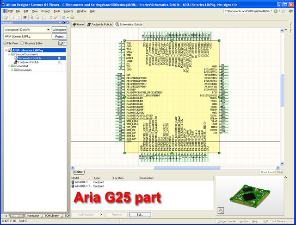Open the Favorites side panel tab

point(291,27)
